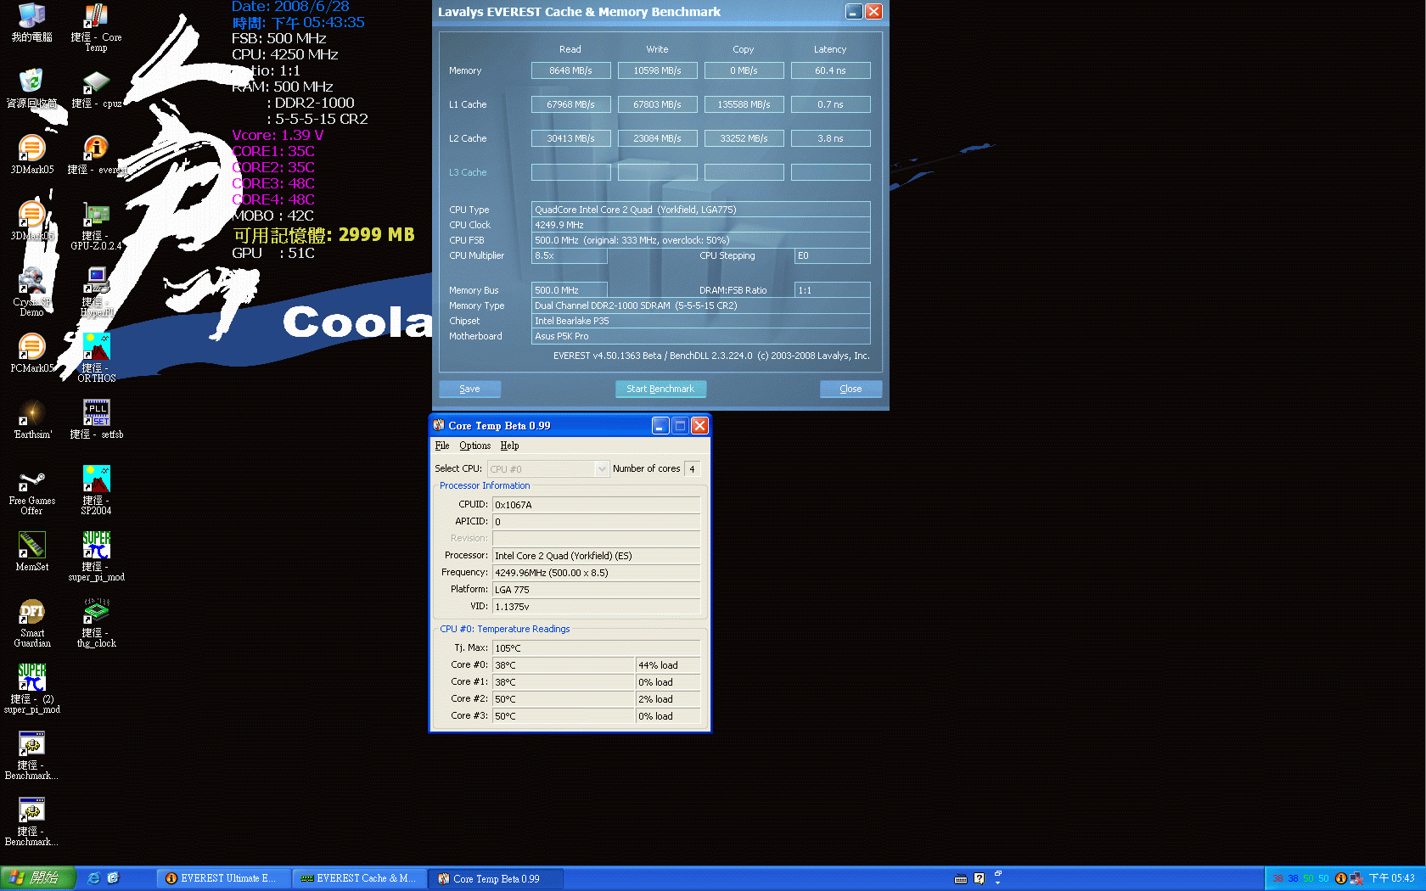This screenshot has width=1426, height=891.
Task: Switch to Core Temp Beta 0.99 taskbar button
Action: [x=496, y=878]
